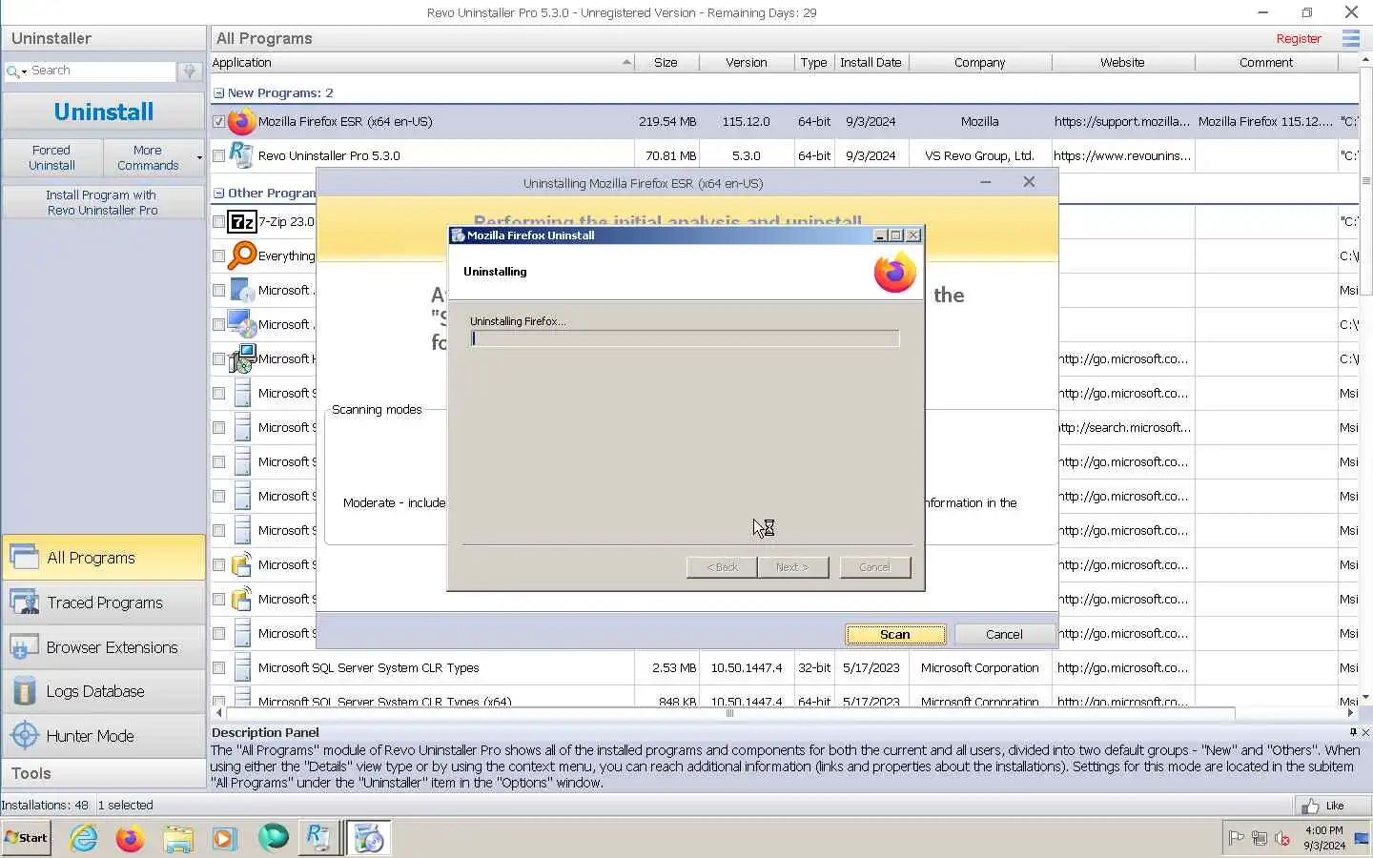This screenshot has width=1373, height=858.
Task: Click the Uninstaller section header
Action: [x=103, y=38]
